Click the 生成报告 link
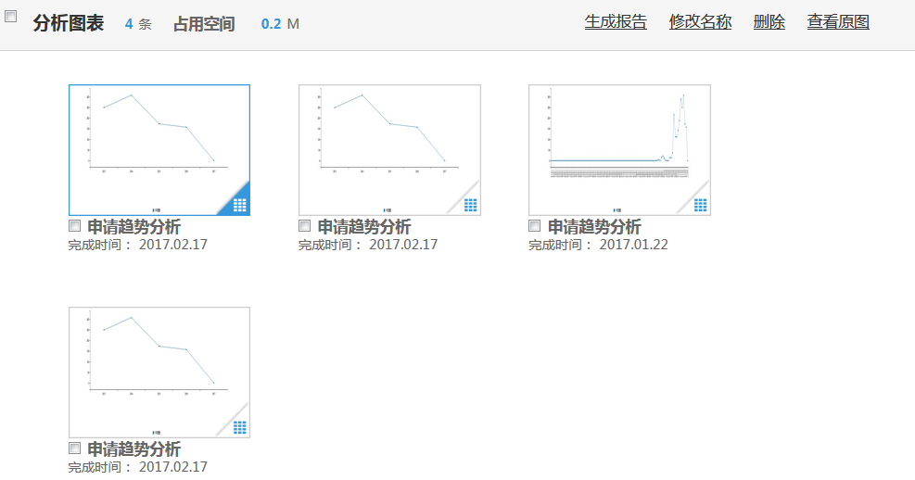The height and width of the screenshot is (480, 915). coord(616,22)
